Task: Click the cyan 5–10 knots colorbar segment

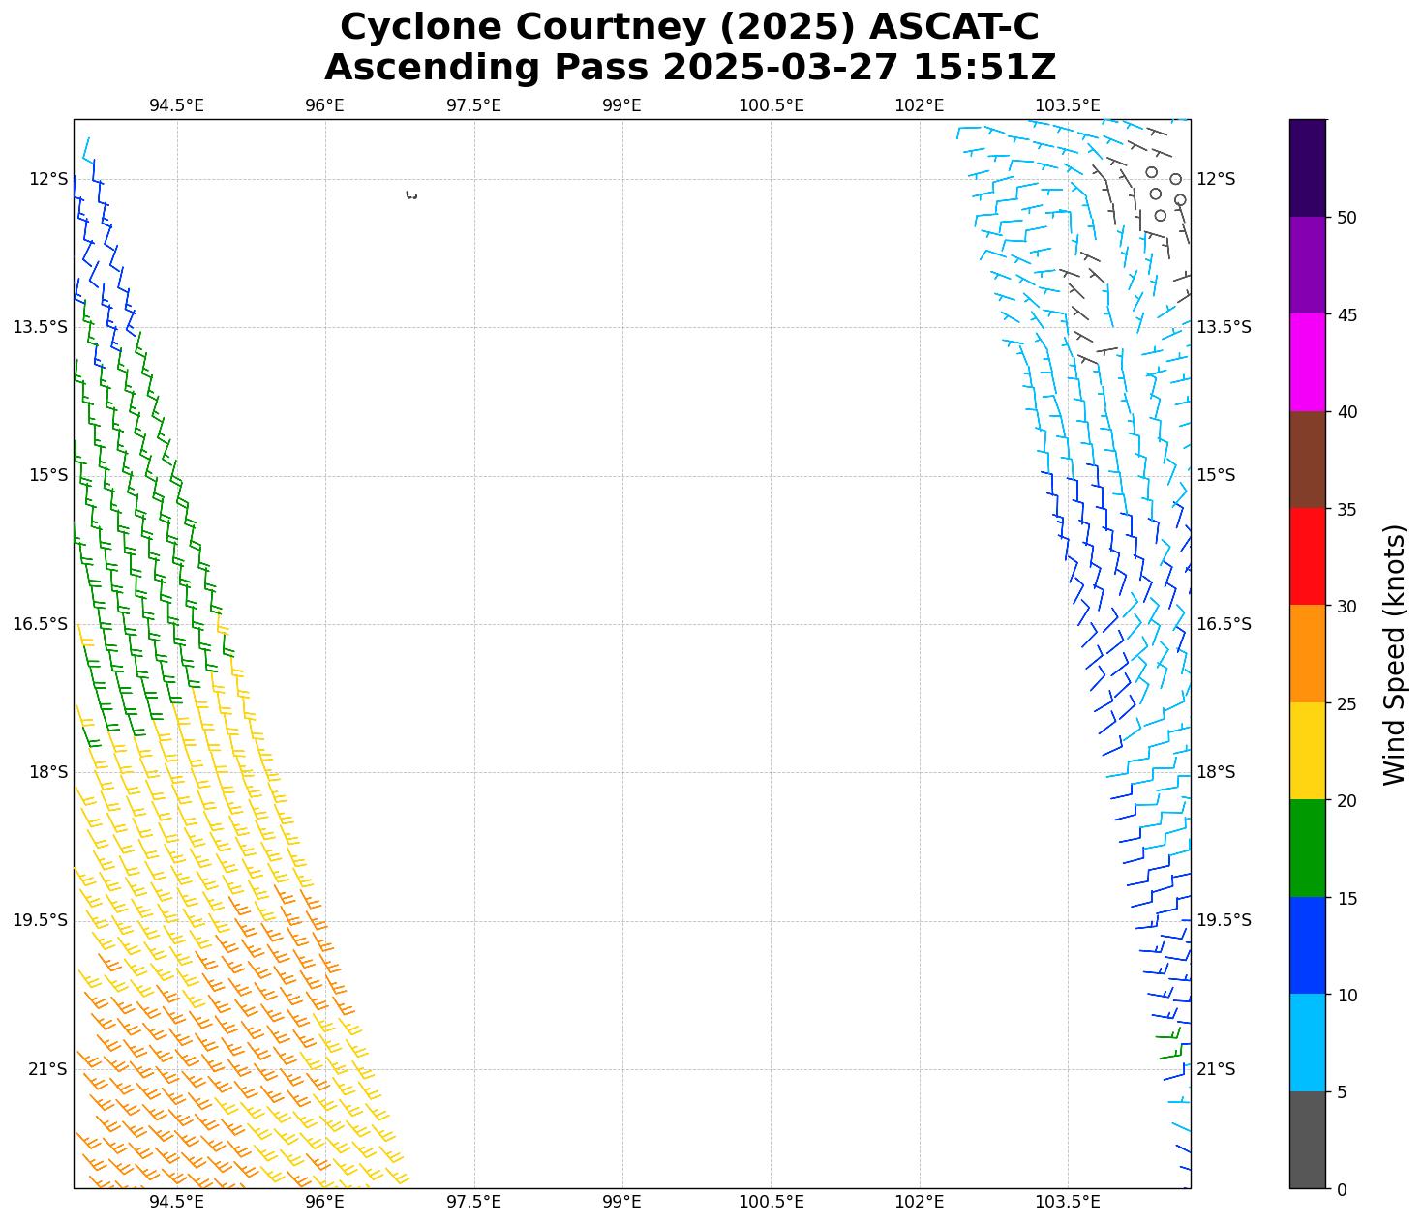Action: [1308, 1042]
